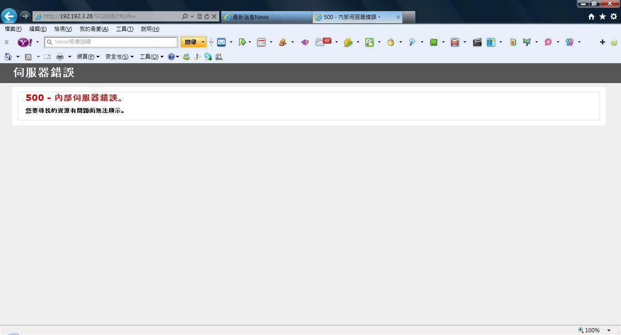Open Favorites star at top right
Viewport: 621px width, 335px height.
602,16
